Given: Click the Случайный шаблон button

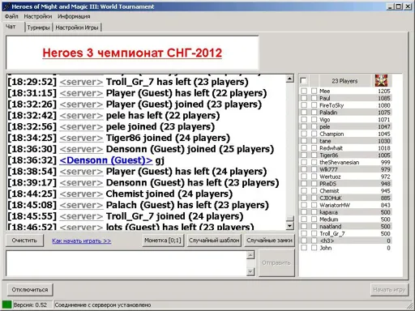Looking at the screenshot, I should click(x=214, y=241).
